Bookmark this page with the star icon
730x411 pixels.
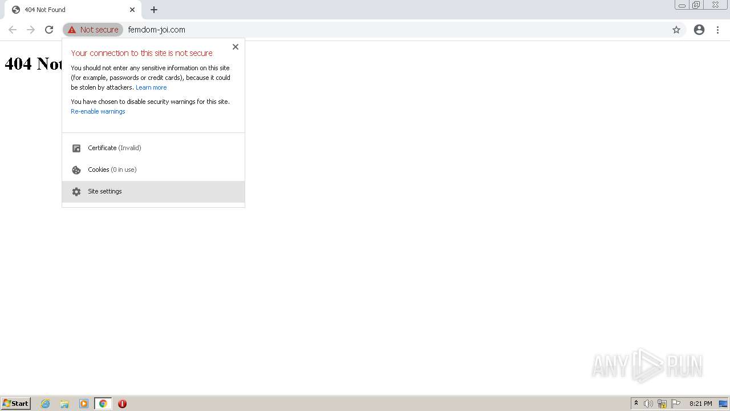click(676, 30)
